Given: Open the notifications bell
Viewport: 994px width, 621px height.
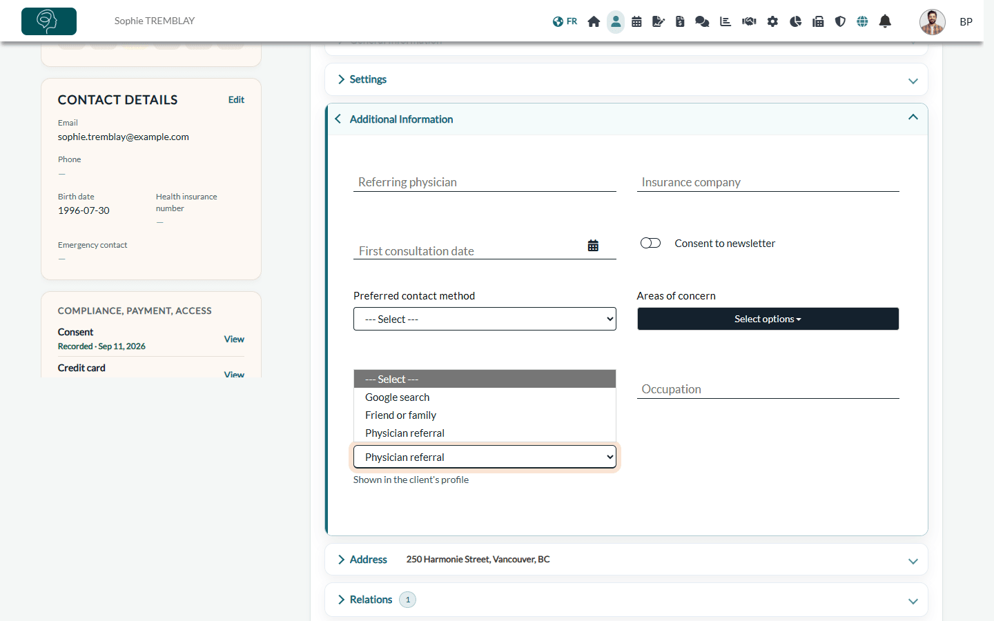Looking at the screenshot, I should click(885, 21).
